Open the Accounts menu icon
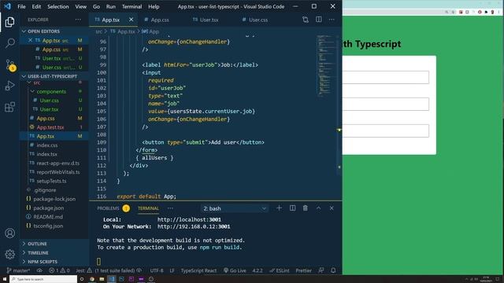 click(9, 233)
